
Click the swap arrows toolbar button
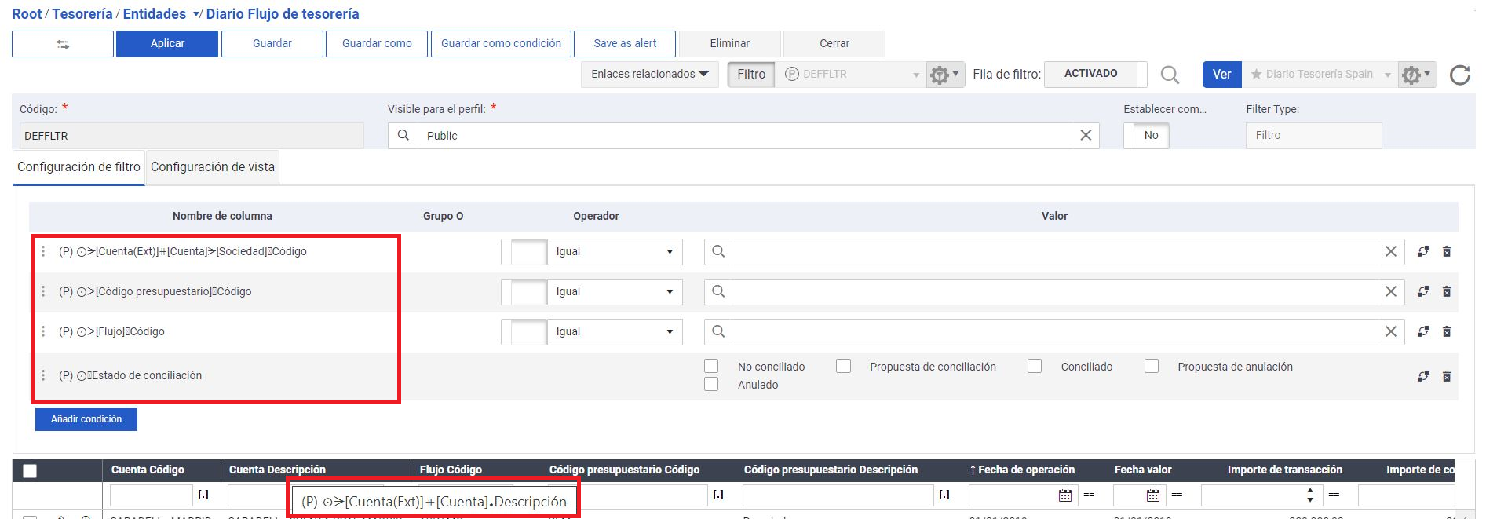coord(63,44)
